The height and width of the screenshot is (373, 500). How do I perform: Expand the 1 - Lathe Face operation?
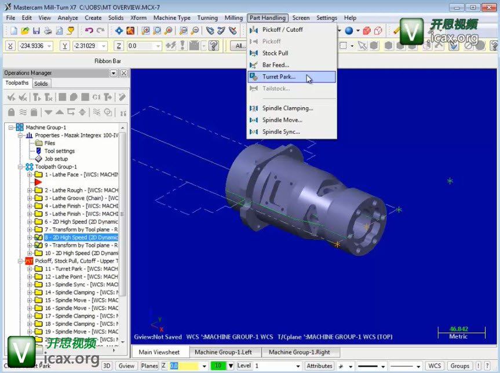30,174
